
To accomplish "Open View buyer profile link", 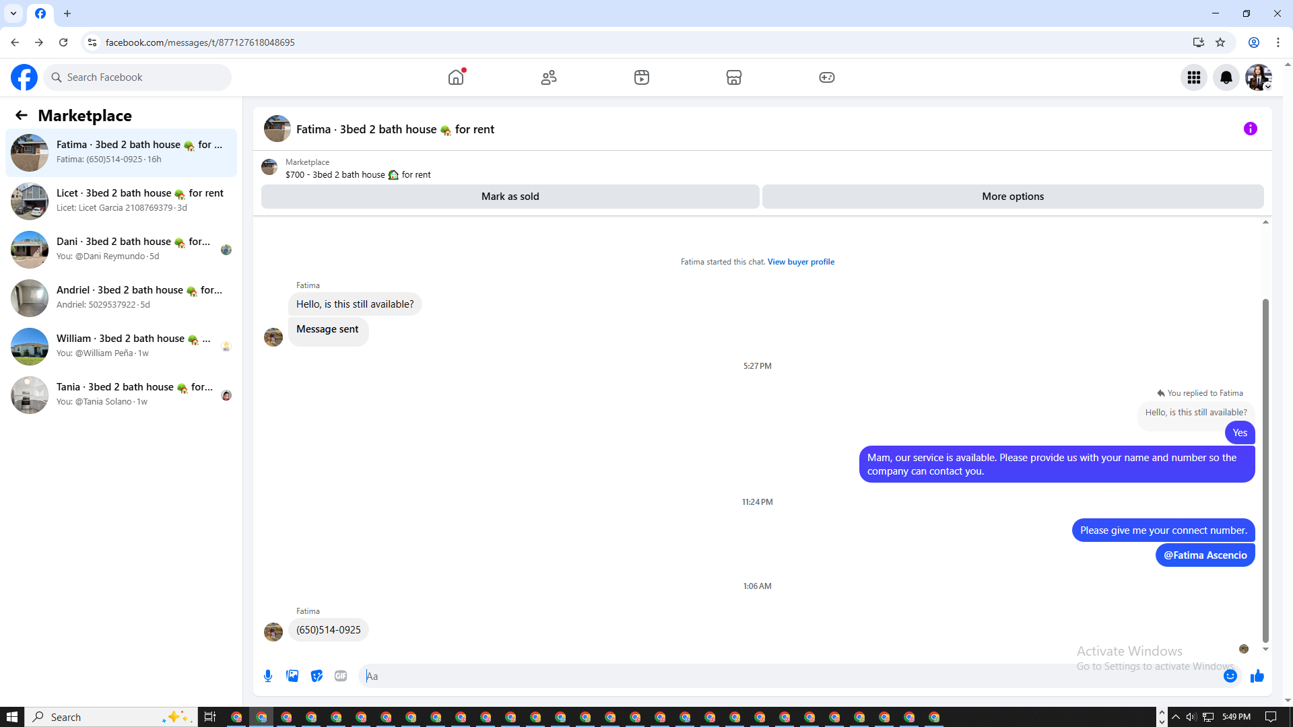I will (801, 262).
